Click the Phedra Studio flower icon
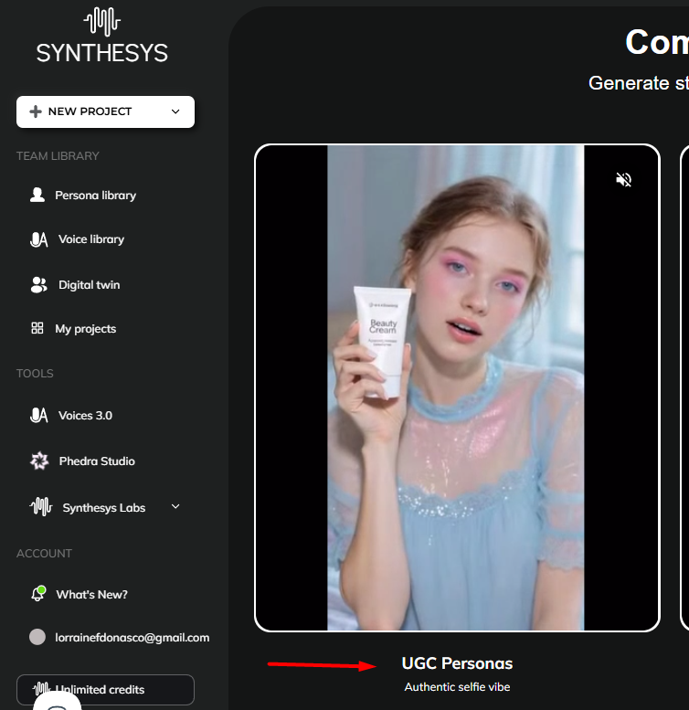This screenshot has width=689, height=710. point(39,461)
